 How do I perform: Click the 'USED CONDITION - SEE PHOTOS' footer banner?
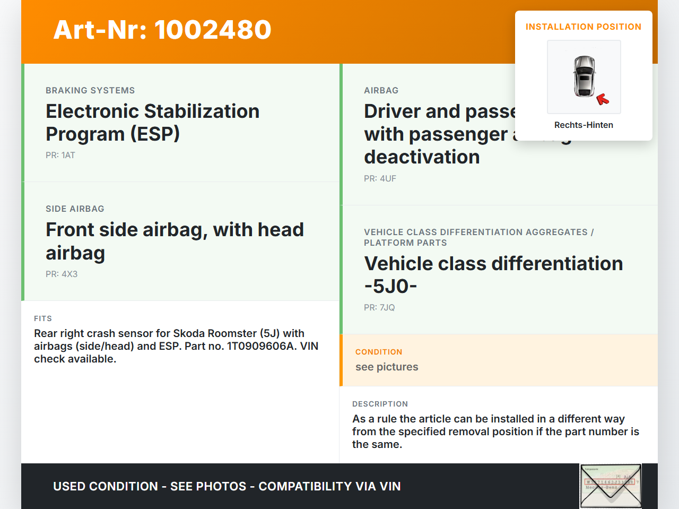(x=227, y=486)
